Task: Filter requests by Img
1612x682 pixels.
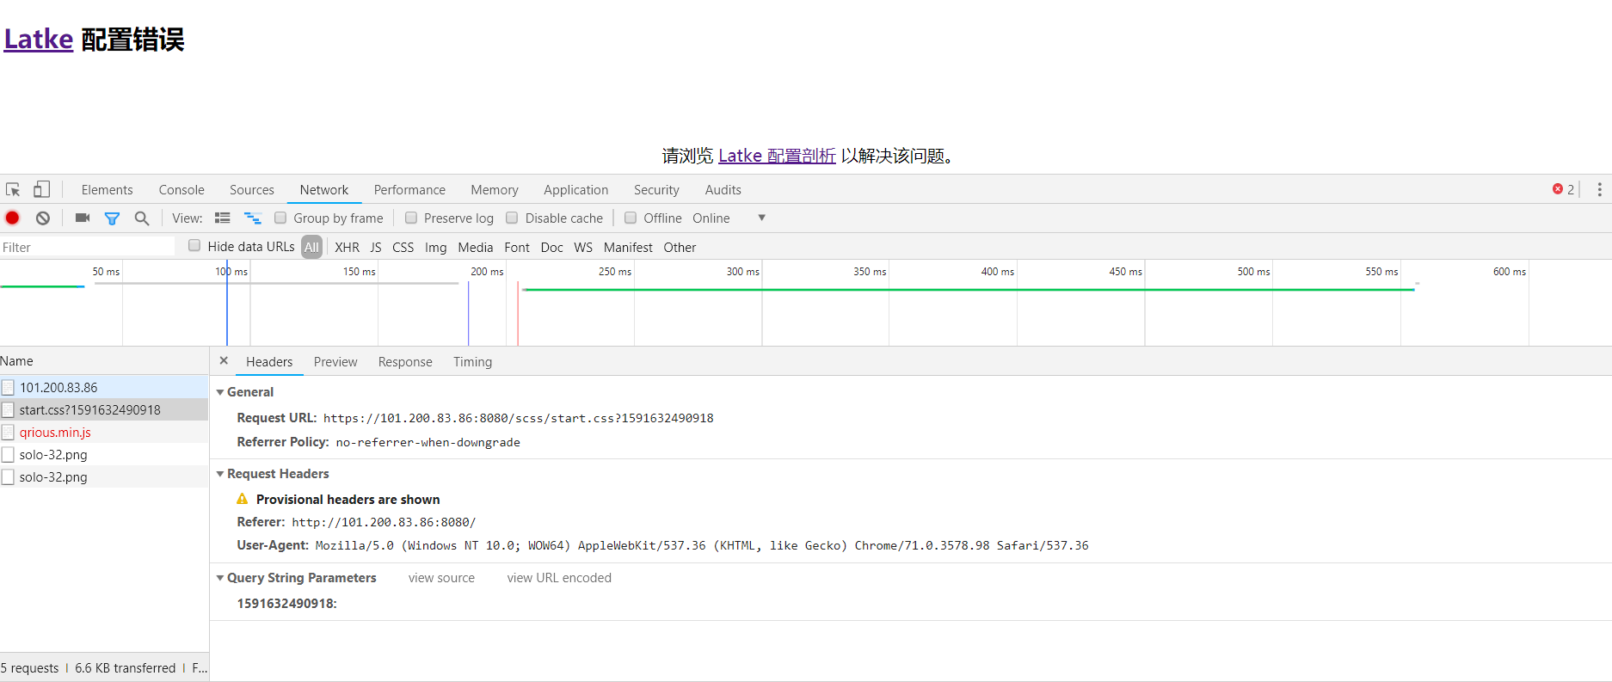Action: point(436,247)
